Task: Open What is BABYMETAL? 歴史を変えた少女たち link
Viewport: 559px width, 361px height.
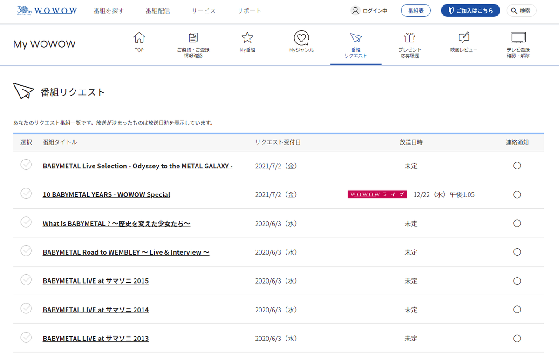Action: (x=116, y=224)
